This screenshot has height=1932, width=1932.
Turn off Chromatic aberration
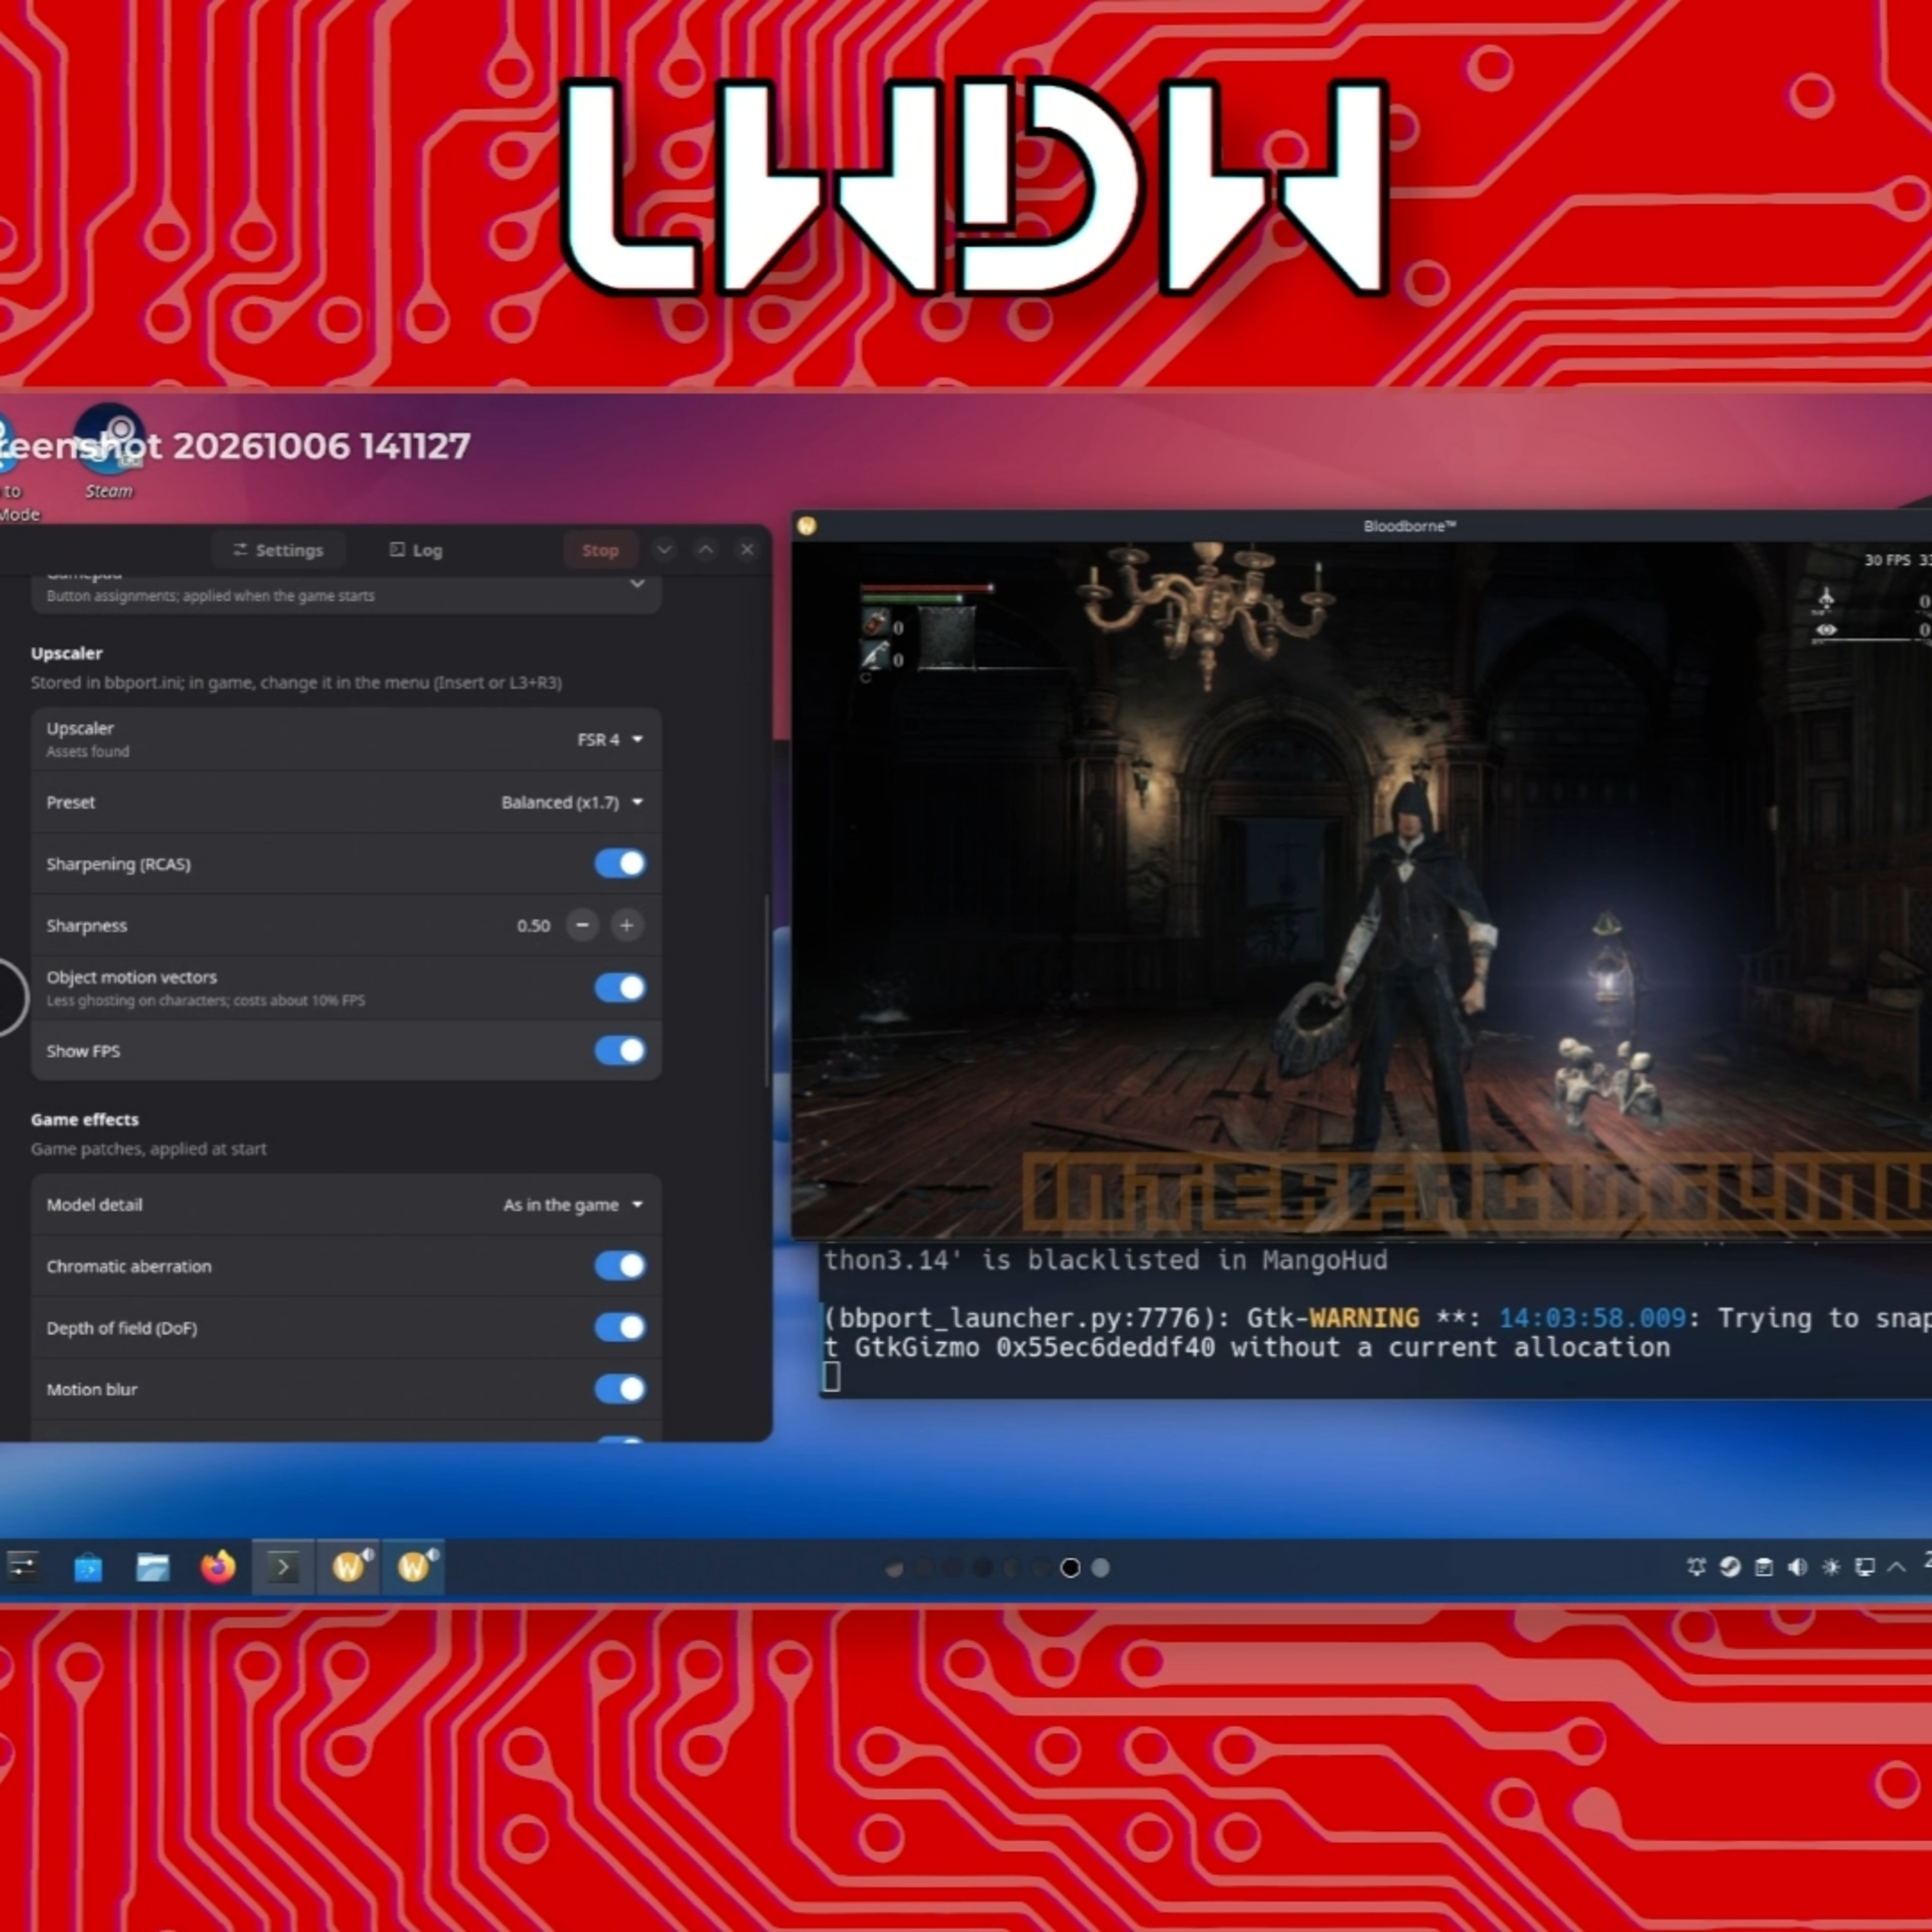coord(620,1265)
